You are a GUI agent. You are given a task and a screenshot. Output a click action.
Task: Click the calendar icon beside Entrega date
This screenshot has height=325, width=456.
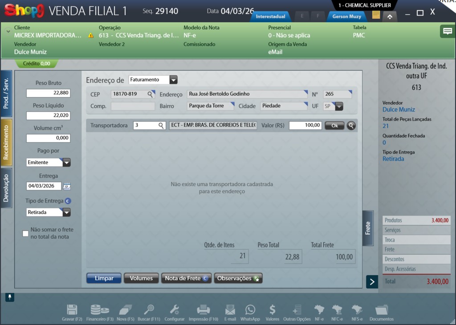click(66, 186)
